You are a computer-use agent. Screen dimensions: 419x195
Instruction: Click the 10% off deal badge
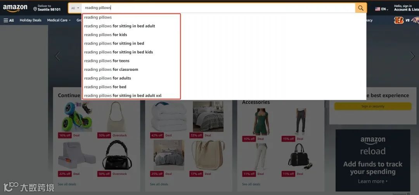(x=249, y=139)
